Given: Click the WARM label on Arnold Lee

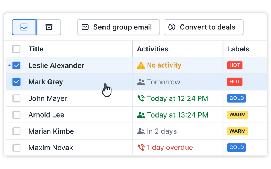Looking at the screenshot, I should point(238,115).
